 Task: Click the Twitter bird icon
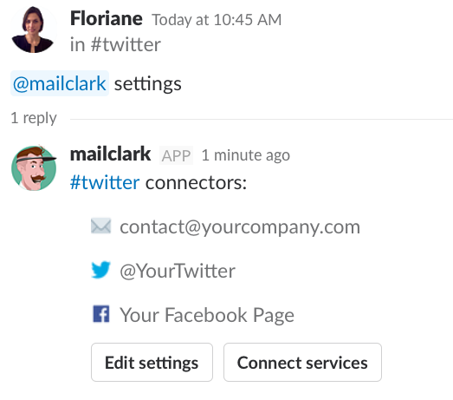click(100, 270)
